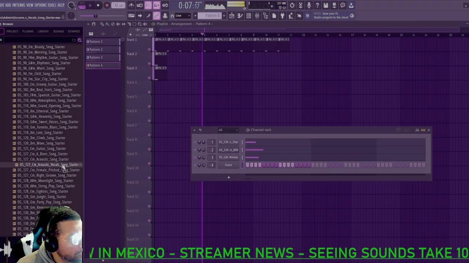This screenshot has height=263, width=469.
Task: Select the playlist mute tool
Action: point(118,24)
